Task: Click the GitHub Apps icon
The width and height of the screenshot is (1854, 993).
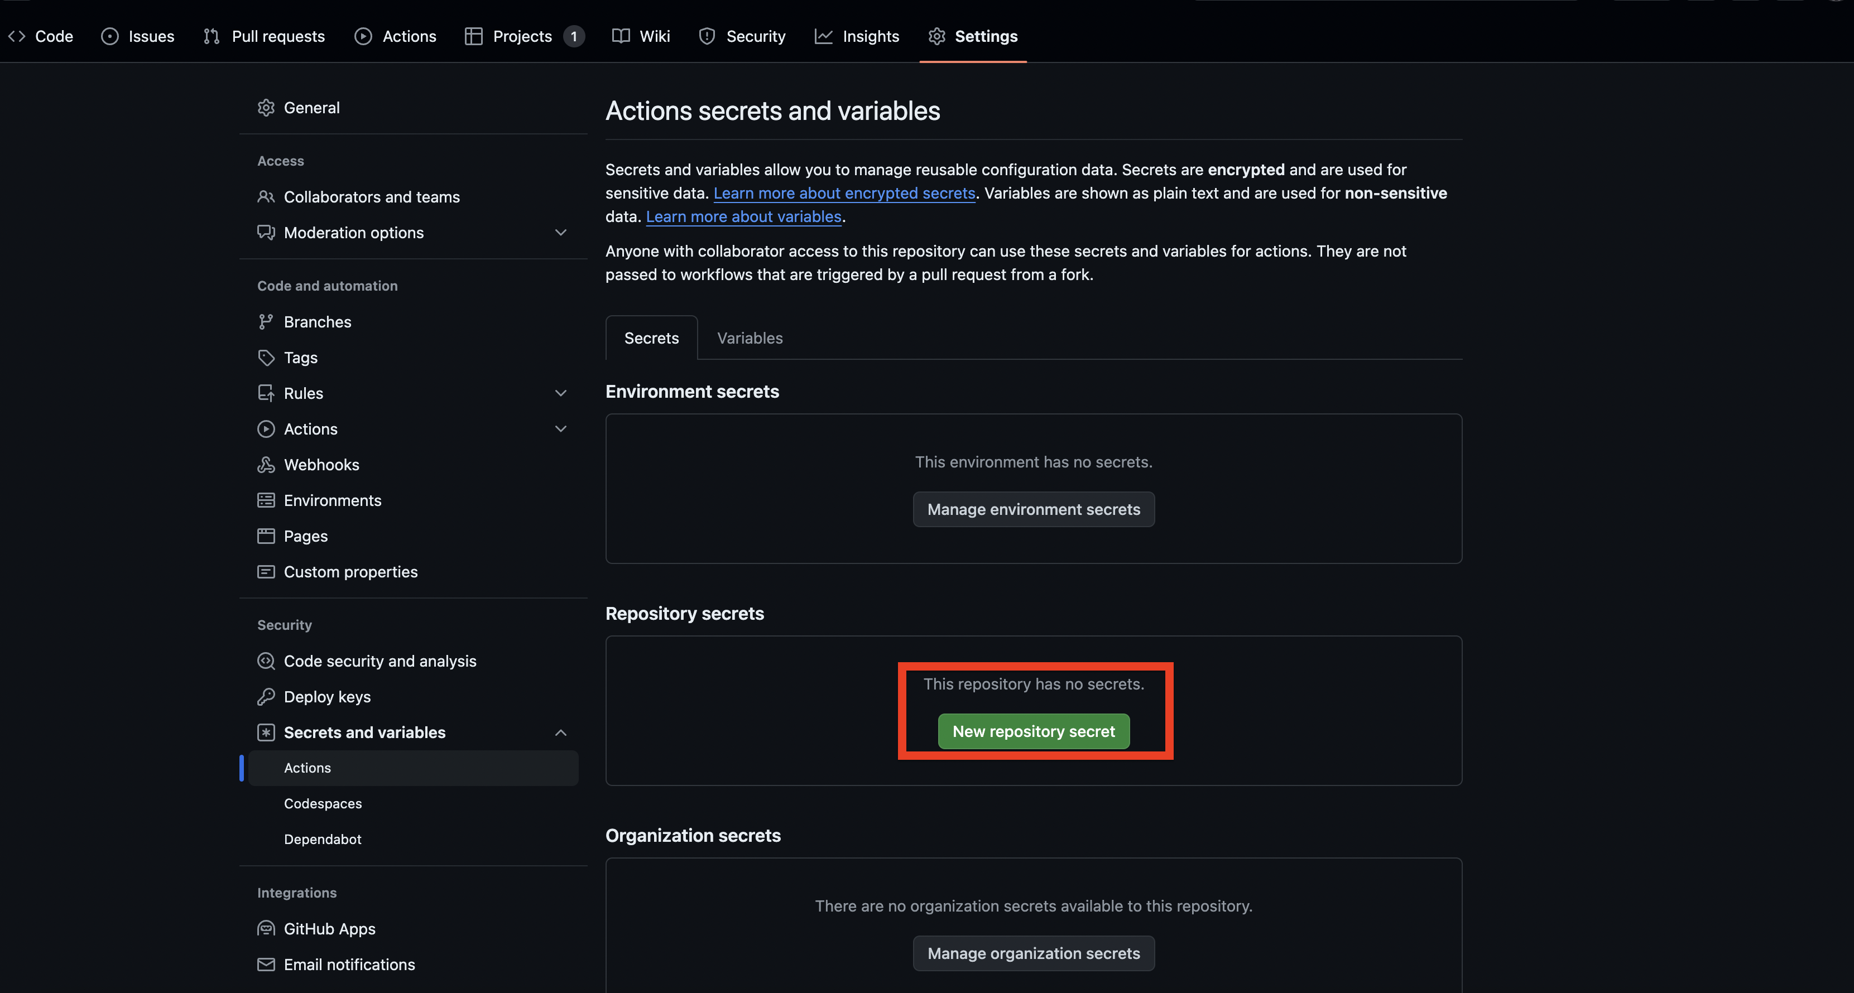Action: [x=266, y=928]
